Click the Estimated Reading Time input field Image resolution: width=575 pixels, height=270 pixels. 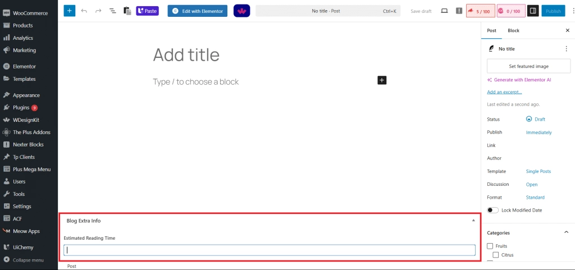tap(270, 250)
